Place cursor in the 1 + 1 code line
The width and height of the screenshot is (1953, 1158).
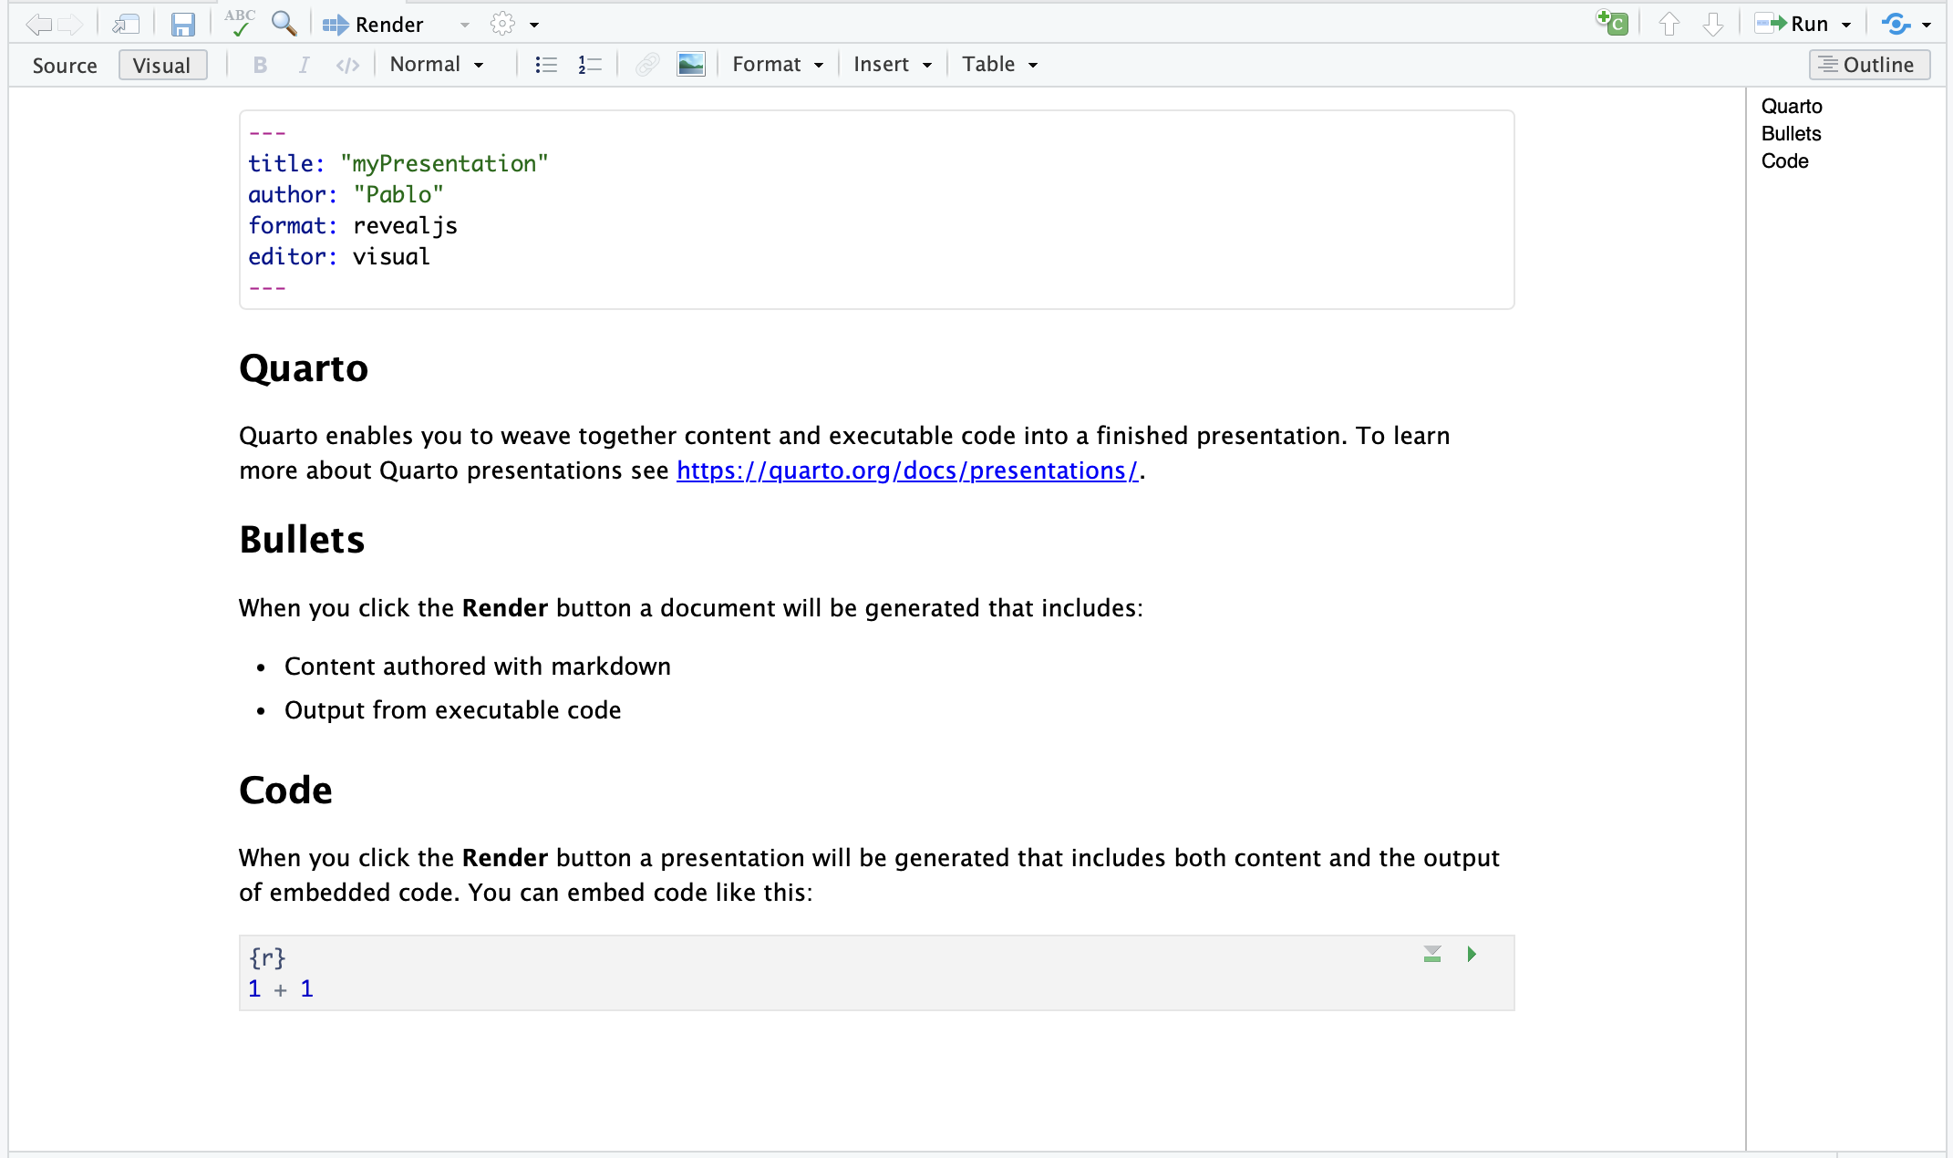click(x=281, y=989)
